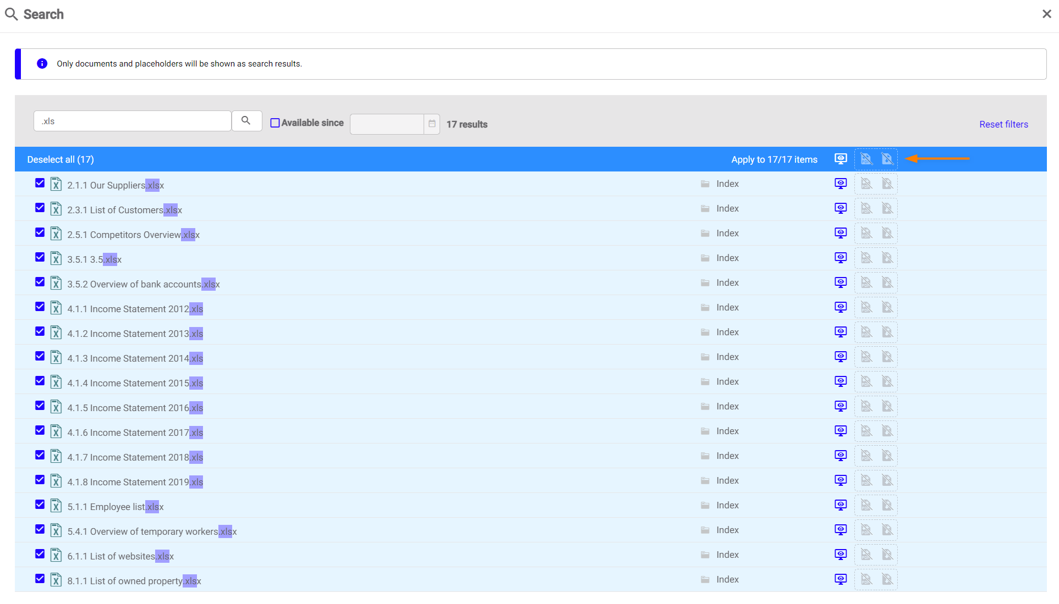Uncheck 2.5.1 Competitors Overview.xlsx
The width and height of the screenshot is (1059, 604).
[40, 232]
